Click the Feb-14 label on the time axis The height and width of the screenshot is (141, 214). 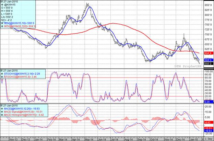[51, 139]
